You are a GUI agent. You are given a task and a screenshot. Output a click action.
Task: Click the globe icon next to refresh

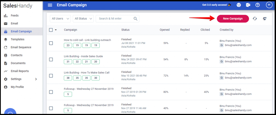(265, 18)
